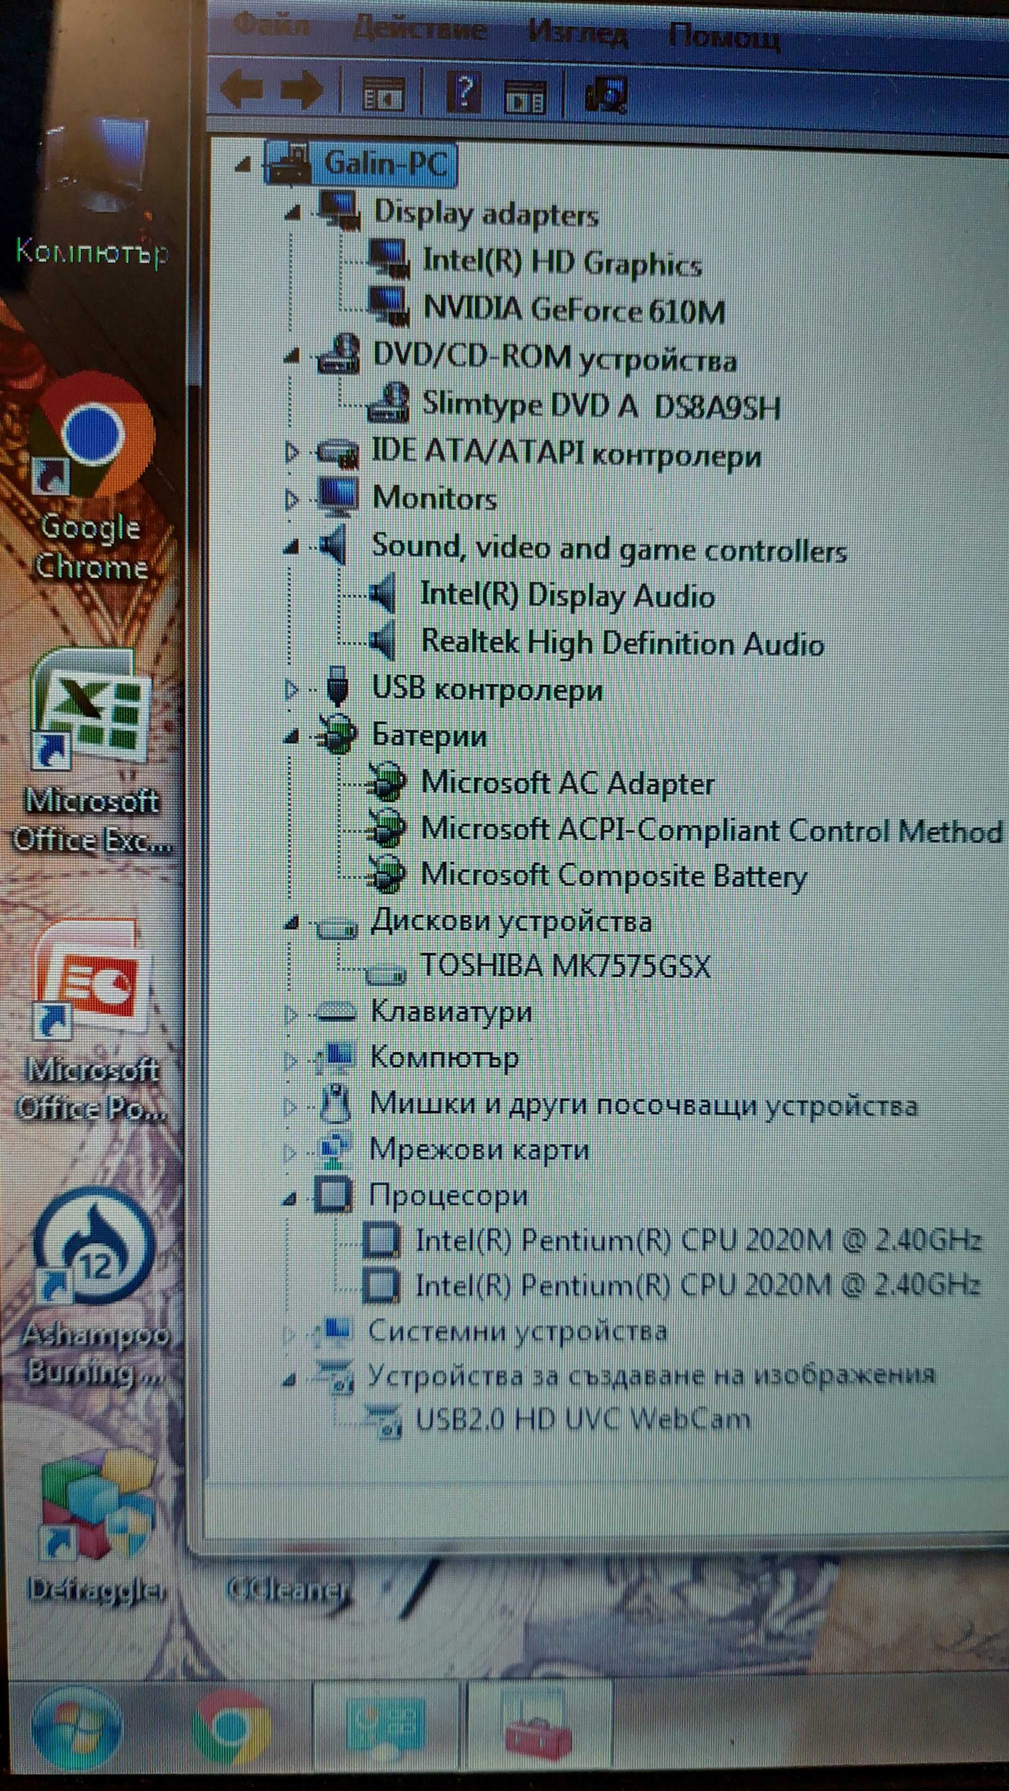Click the Slimtype DVD A DS8A9SH drive icon
The width and height of the screenshot is (1009, 1791).
pos(388,403)
